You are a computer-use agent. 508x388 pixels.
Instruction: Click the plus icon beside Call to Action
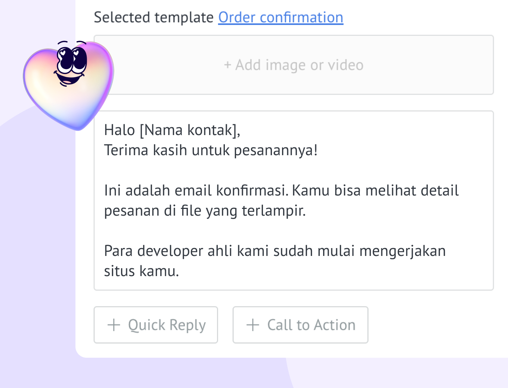click(253, 325)
